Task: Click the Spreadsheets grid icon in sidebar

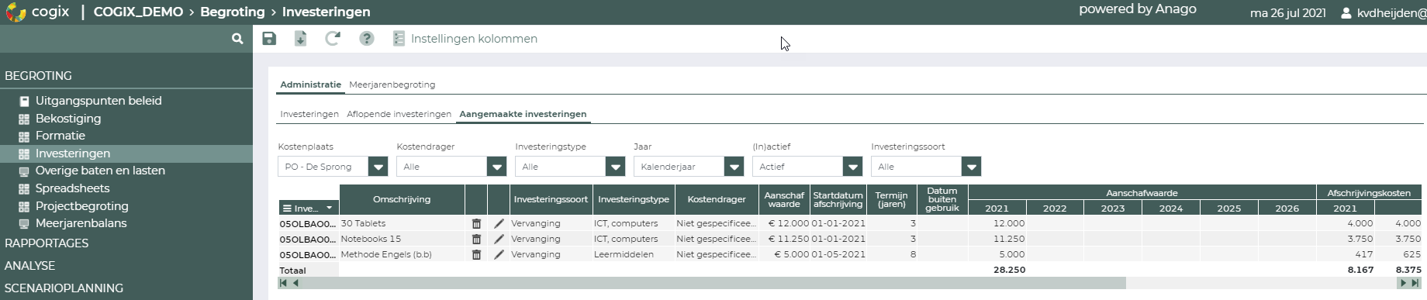Action: coord(24,189)
